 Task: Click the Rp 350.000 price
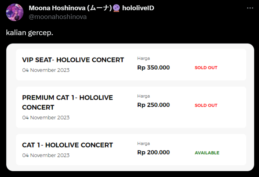[153, 67]
